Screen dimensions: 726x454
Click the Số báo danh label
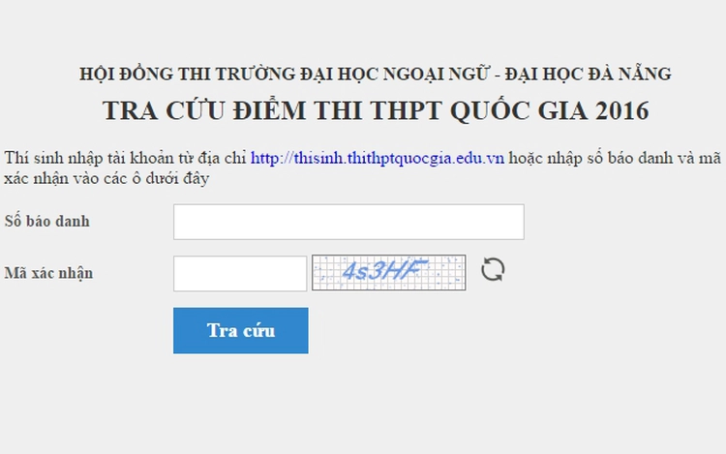click(46, 222)
